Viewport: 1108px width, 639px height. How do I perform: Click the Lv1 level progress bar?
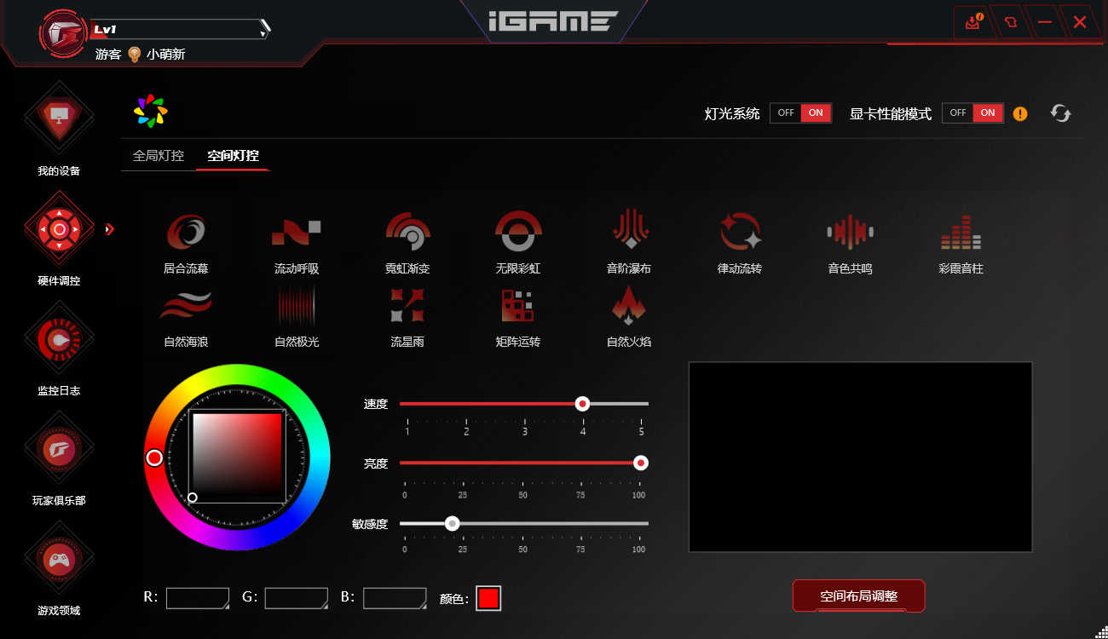tap(181, 29)
